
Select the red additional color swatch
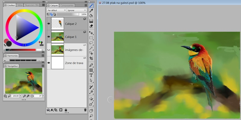(6, 41)
